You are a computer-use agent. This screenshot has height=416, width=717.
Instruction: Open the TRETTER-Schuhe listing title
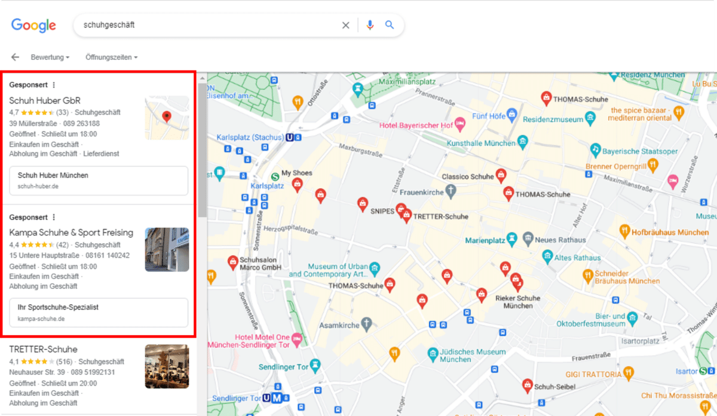44,349
